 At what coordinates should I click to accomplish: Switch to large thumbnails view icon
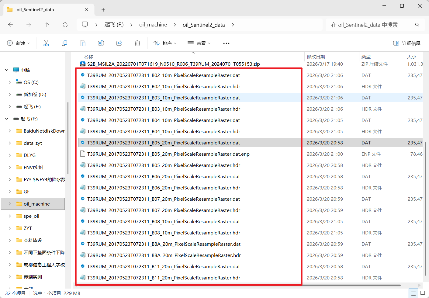pos(423,293)
